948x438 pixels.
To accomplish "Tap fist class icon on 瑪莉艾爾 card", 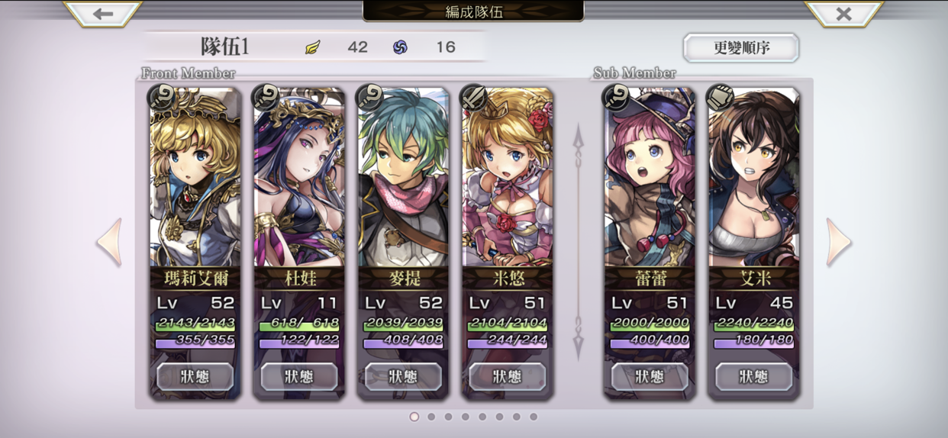I will (x=162, y=98).
